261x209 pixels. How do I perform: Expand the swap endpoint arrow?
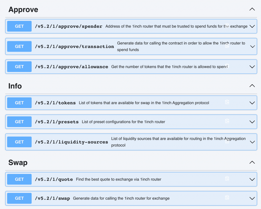[x=252, y=198]
